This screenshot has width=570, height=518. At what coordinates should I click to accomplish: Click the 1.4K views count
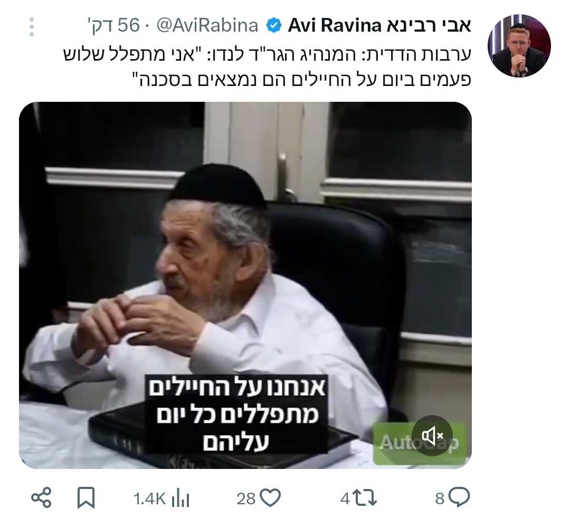click(x=149, y=498)
